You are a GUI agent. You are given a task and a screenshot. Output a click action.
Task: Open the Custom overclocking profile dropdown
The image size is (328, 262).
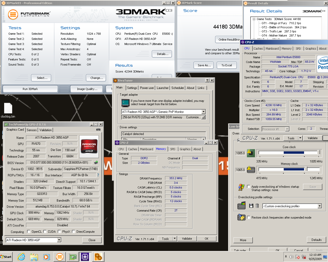320,206
